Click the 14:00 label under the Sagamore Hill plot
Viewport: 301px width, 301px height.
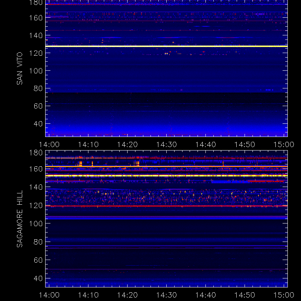click(x=49, y=295)
